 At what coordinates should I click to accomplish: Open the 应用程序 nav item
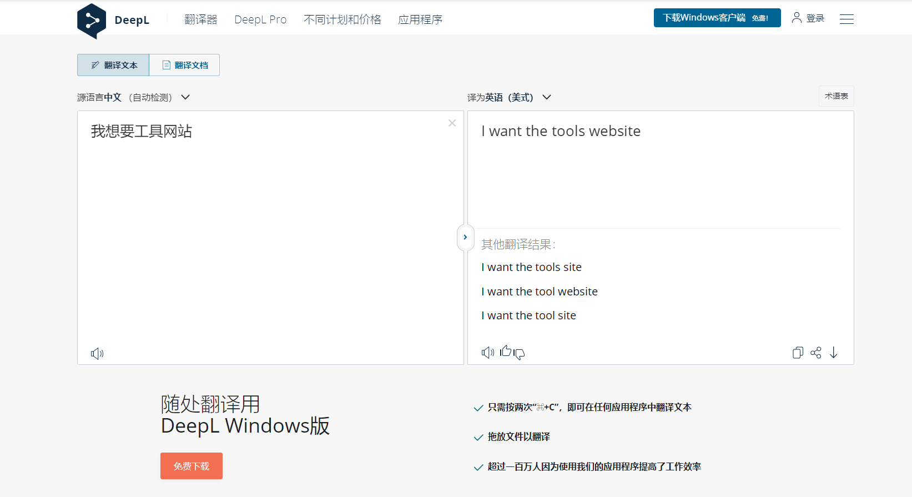coord(420,19)
